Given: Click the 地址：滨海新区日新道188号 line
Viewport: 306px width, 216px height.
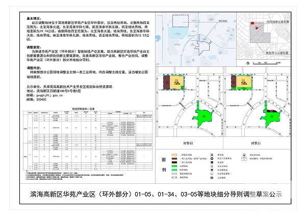Looking at the screenshot, I should 54,91.
